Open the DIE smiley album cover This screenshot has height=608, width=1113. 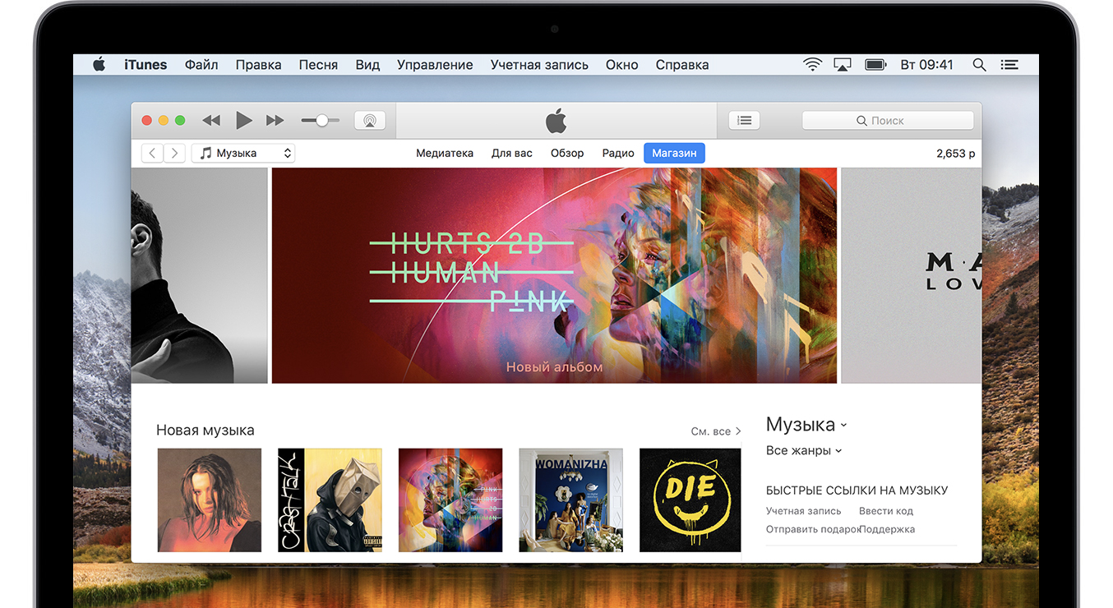click(690, 500)
